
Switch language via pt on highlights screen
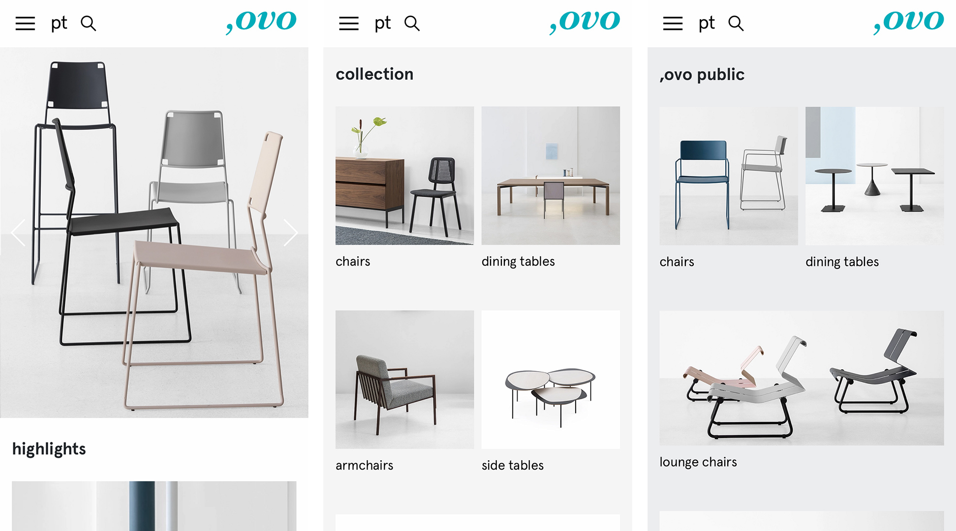pos(59,23)
